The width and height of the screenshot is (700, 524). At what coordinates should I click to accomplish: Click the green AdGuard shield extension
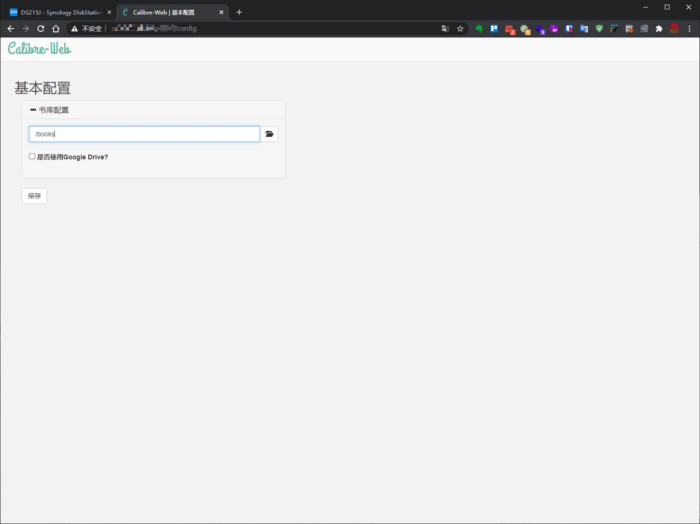pos(599,29)
